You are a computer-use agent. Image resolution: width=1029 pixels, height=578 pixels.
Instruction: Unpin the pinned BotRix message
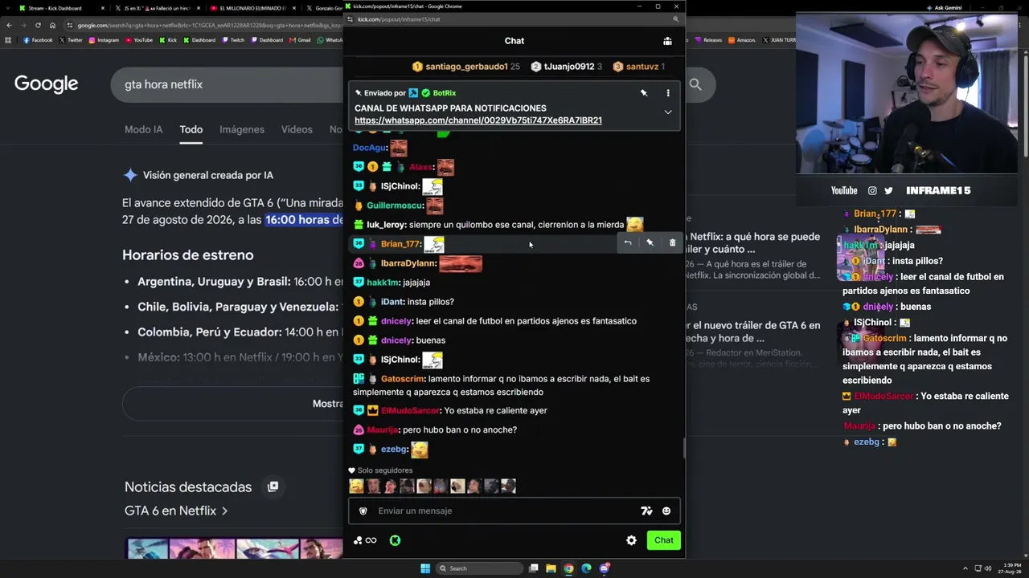tap(644, 93)
